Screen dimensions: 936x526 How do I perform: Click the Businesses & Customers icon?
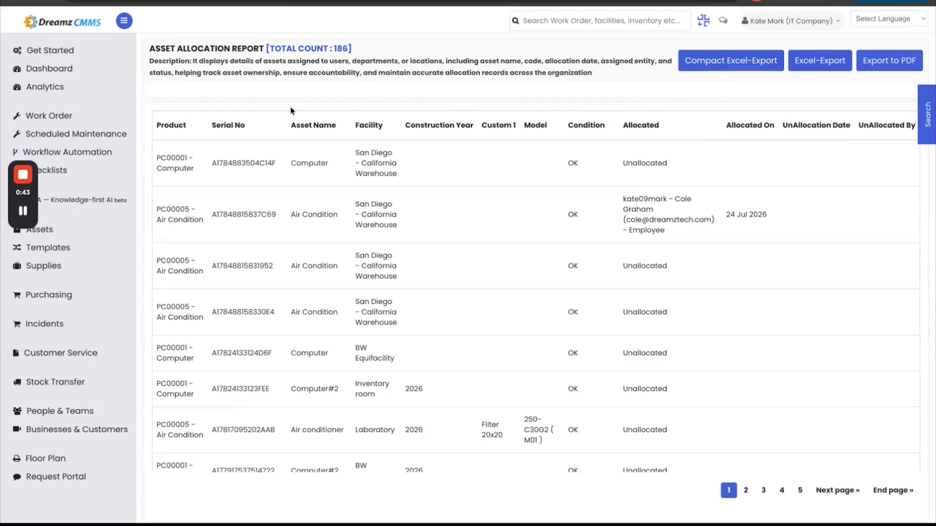click(17, 429)
